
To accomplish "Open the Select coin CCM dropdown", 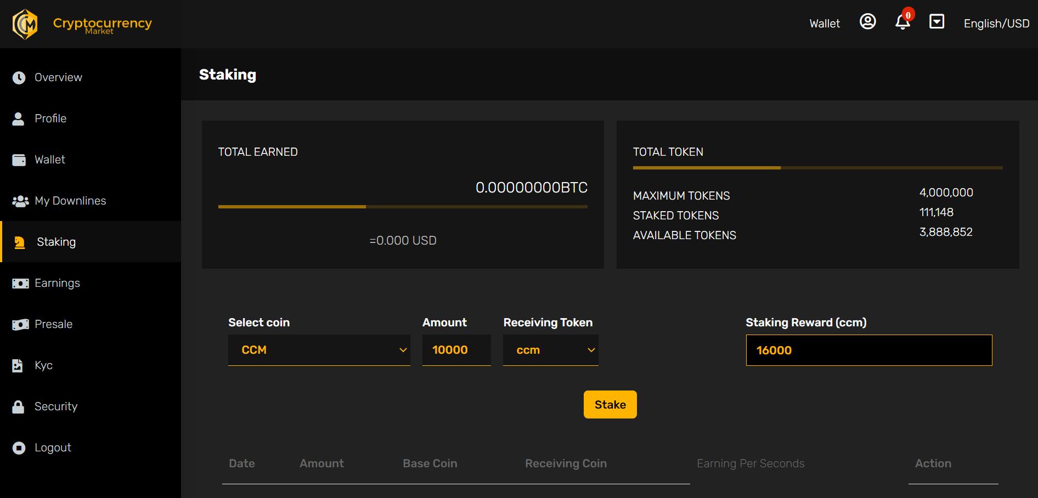I will (x=319, y=350).
